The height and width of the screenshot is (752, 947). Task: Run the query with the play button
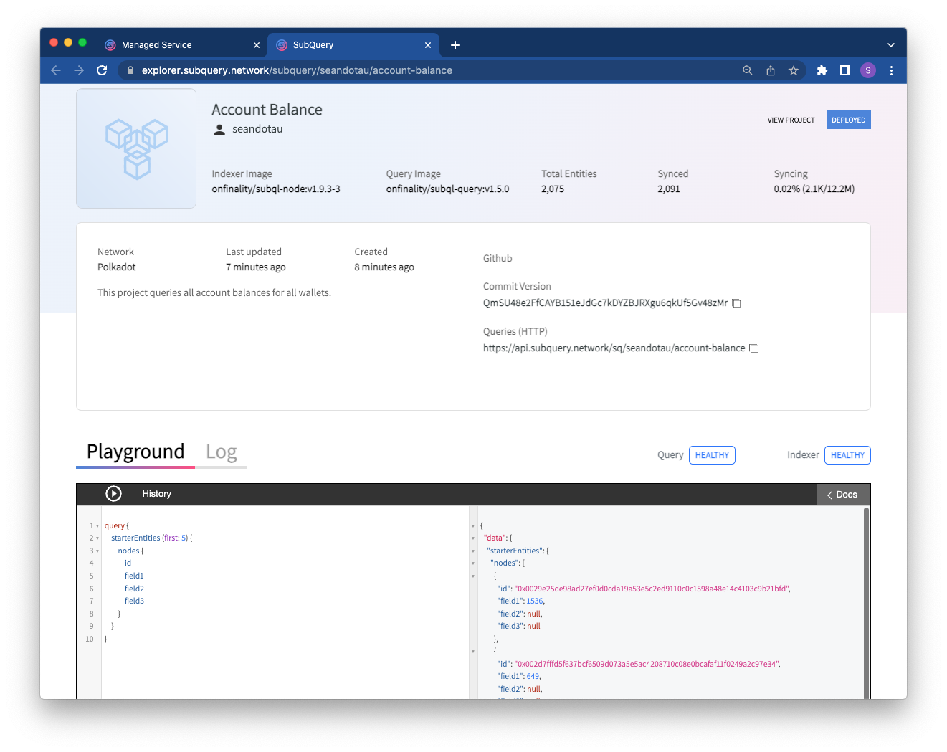pyautogui.click(x=113, y=494)
